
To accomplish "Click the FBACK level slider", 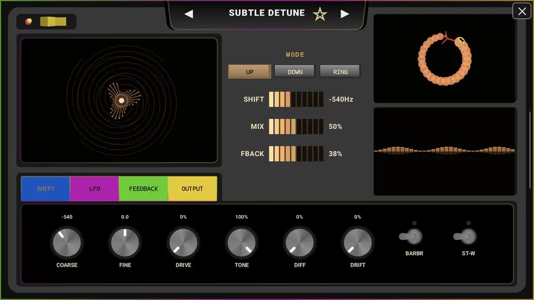I will (x=296, y=154).
